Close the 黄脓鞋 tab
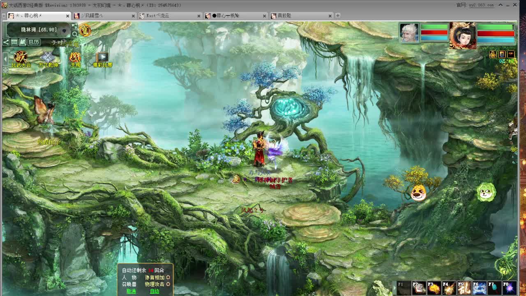Viewport: 526px width, 296px height. pos(330,16)
